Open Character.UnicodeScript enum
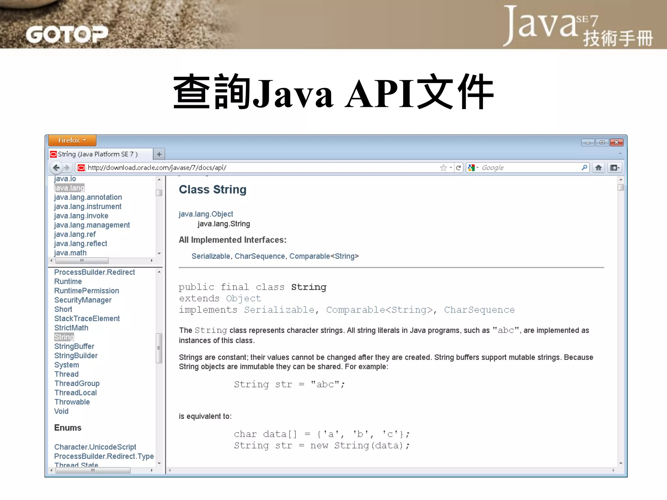Screen dimensions: 667x500 click(x=95, y=447)
